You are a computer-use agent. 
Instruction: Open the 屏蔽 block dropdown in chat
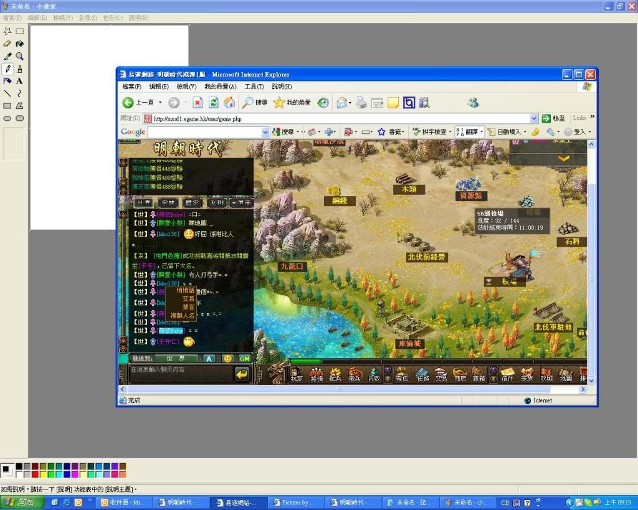pyautogui.click(x=242, y=202)
